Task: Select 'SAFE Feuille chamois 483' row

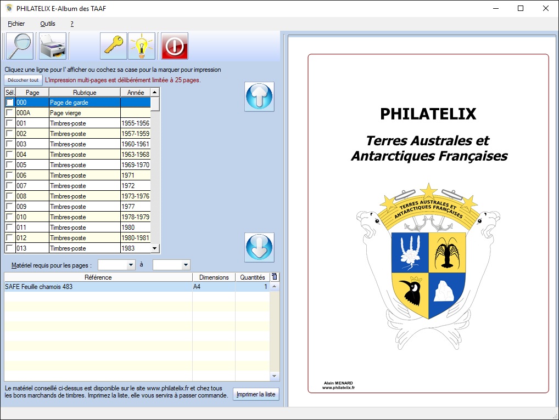Action: pyautogui.click(x=137, y=287)
